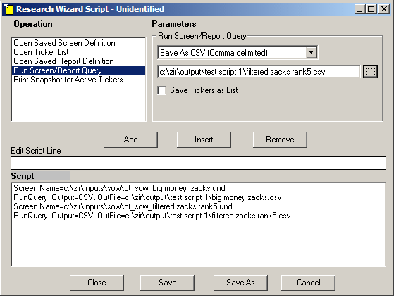Select the last RunQuery filtered zacks rank5.csv line
394x296 pixels.
[152, 216]
